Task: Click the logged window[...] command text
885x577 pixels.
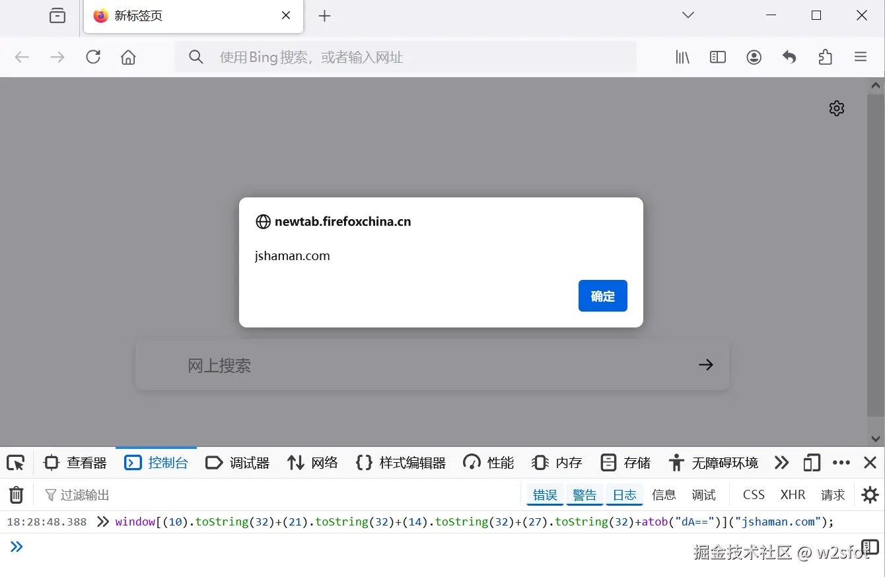Action: (475, 522)
